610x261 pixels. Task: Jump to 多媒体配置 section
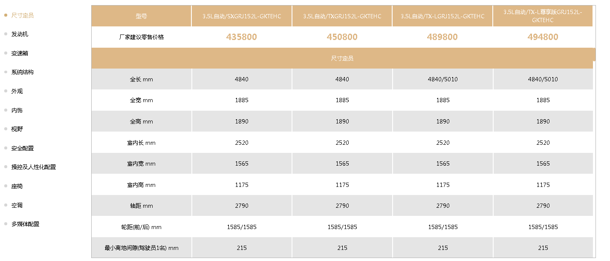pos(26,224)
